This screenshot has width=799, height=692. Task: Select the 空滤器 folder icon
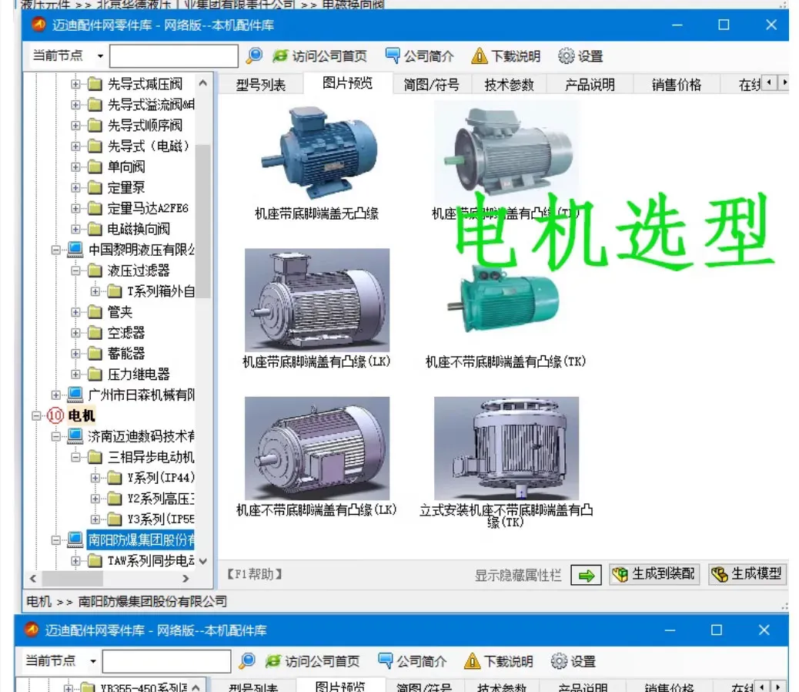95,333
